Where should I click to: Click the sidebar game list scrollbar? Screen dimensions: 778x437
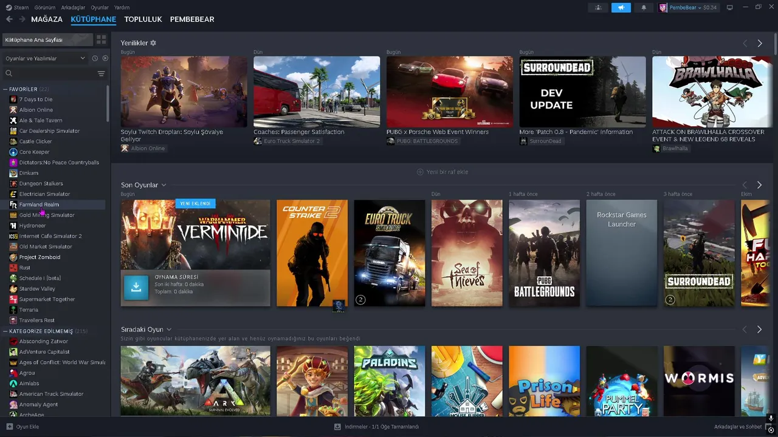pyautogui.click(x=108, y=103)
